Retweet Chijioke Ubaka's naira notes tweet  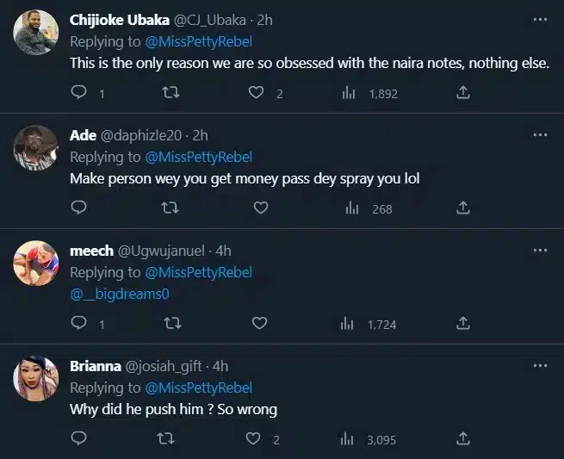pyautogui.click(x=170, y=93)
